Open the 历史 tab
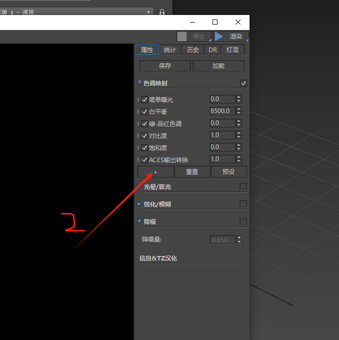Screen dimensions: 339x340 pyautogui.click(x=193, y=49)
